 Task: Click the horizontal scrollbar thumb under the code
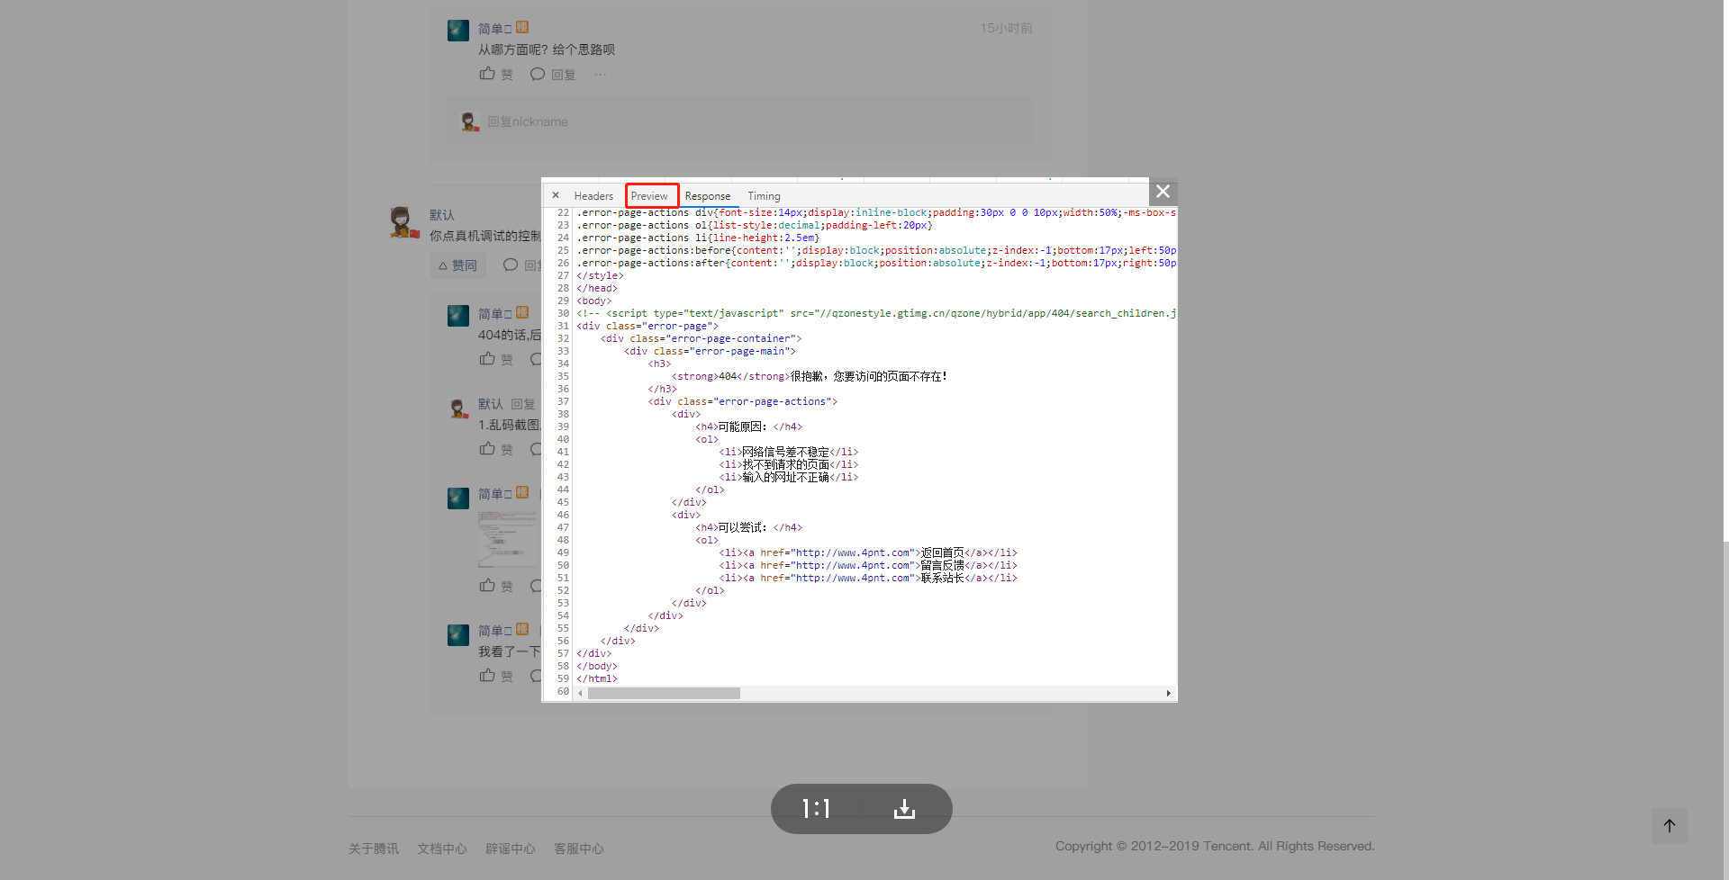tap(664, 693)
